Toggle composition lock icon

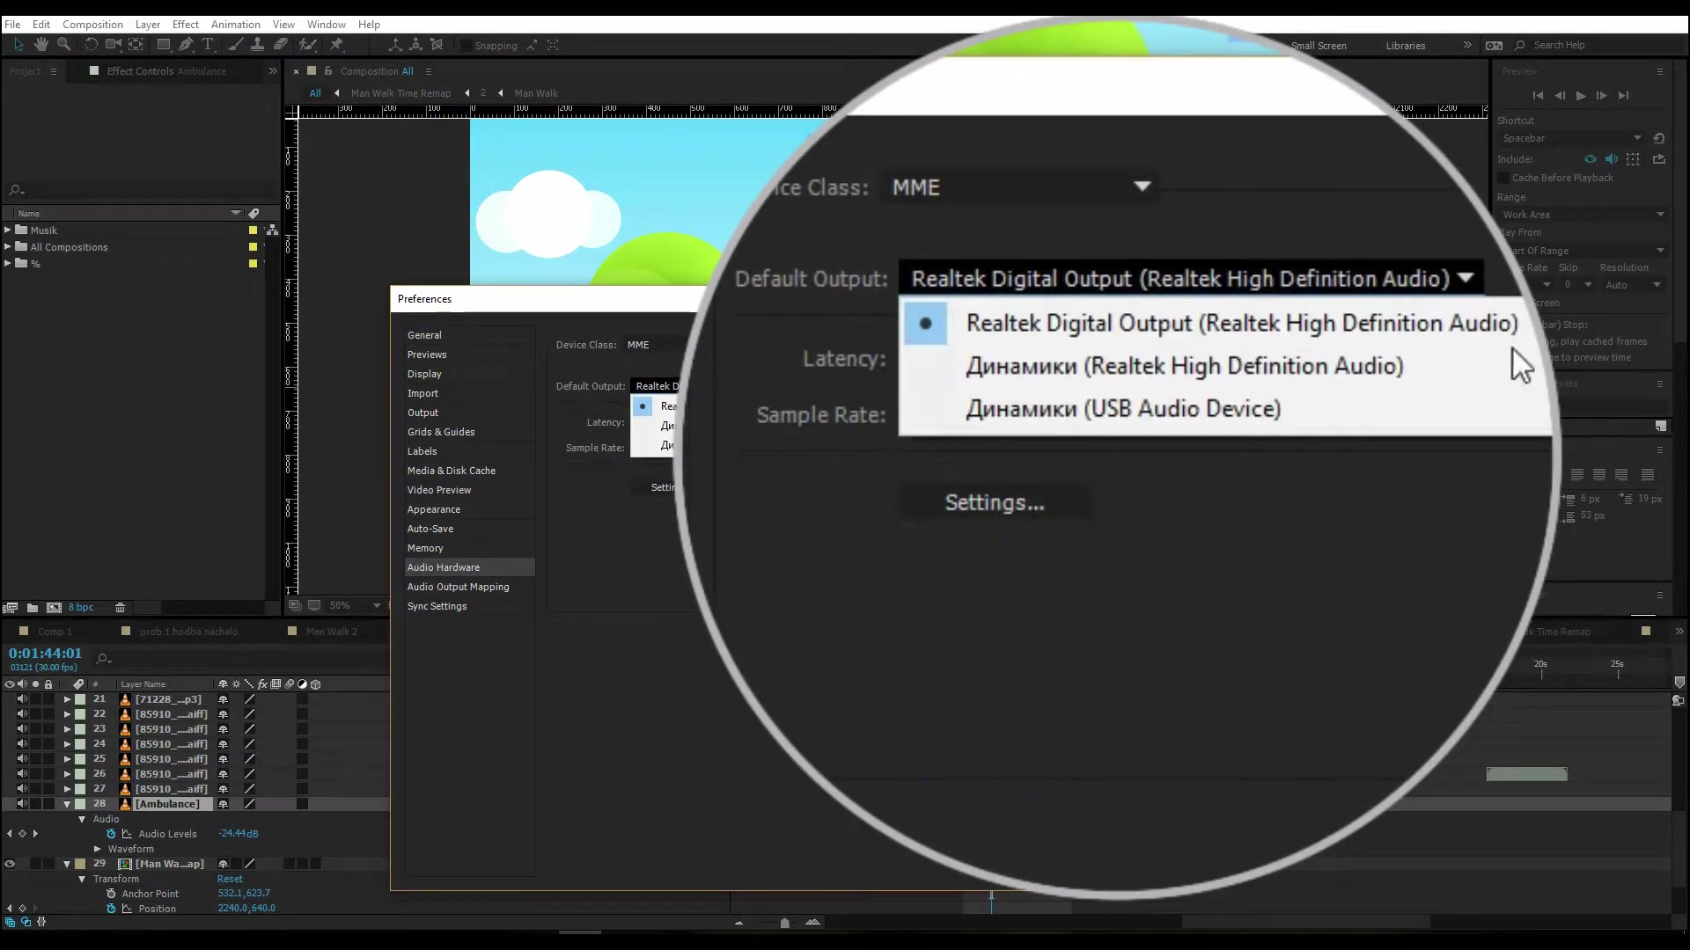[x=328, y=71]
